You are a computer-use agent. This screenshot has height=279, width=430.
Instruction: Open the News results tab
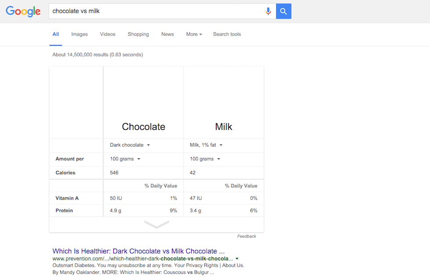pyautogui.click(x=168, y=34)
